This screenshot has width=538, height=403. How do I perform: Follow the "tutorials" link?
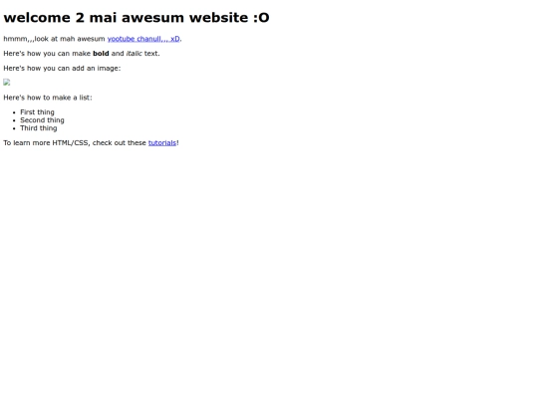tap(162, 143)
